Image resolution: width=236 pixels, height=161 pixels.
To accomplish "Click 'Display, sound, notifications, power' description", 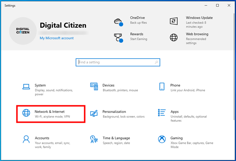I will coord(54,92).
